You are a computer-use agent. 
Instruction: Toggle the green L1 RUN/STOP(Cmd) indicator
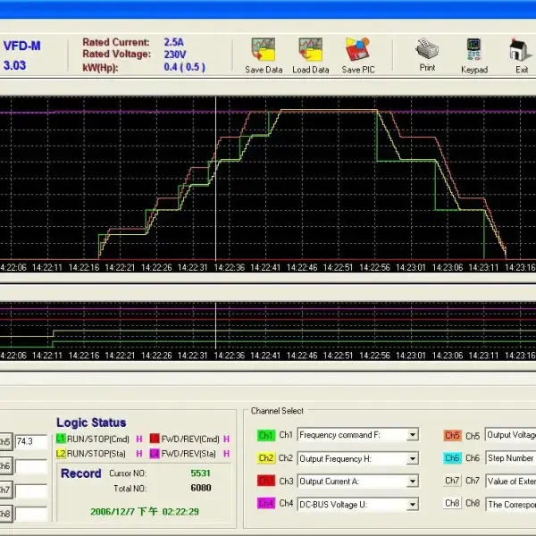pos(61,439)
